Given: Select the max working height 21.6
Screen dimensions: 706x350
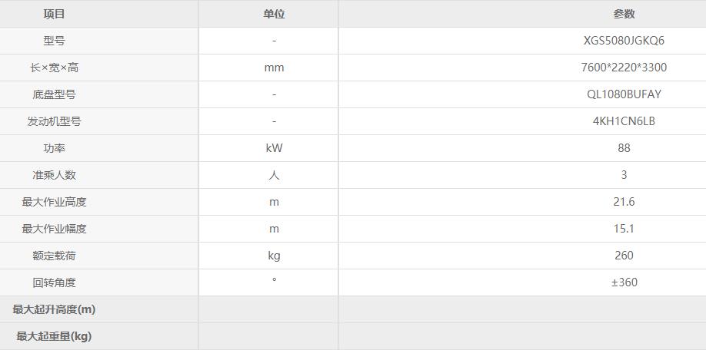Looking at the screenshot, I should pyautogui.click(x=624, y=202).
